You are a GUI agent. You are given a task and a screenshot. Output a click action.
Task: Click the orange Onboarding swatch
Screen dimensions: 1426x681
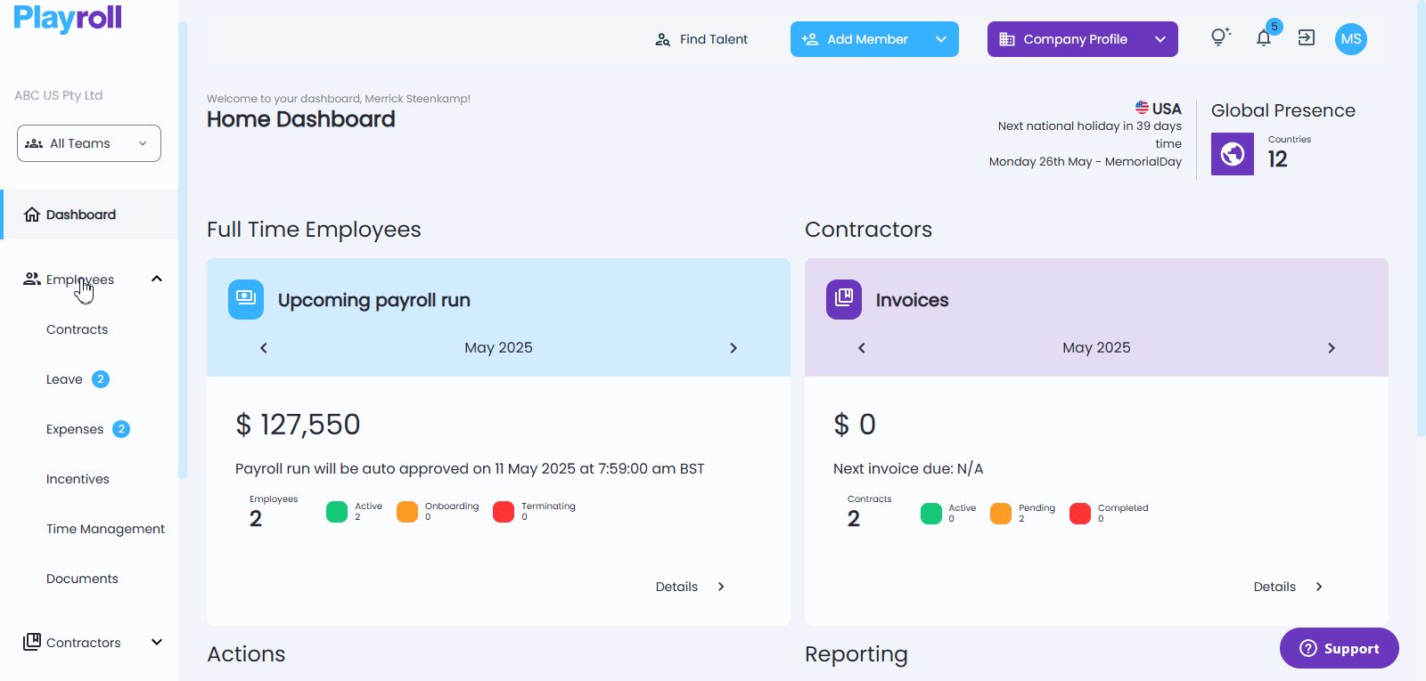[407, 512]
